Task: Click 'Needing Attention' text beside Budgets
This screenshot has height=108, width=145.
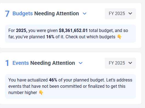Action: click(56, 14)
